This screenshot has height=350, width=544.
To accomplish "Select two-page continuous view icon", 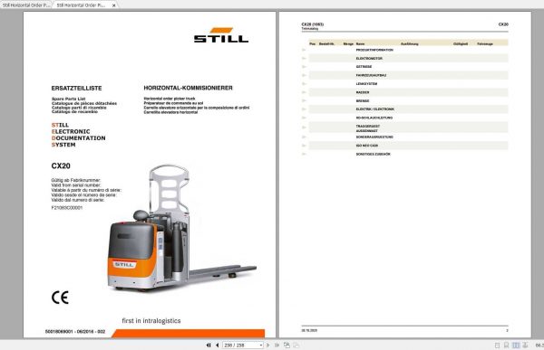I will [526, 345].
